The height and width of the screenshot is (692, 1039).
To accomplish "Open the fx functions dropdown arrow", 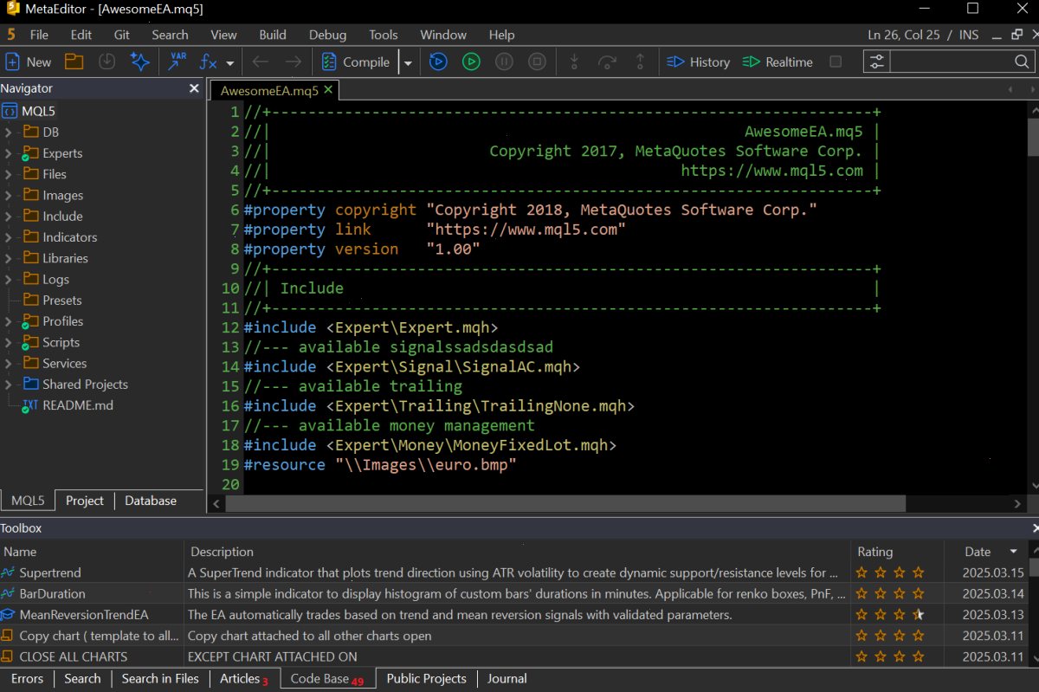I will coord(229,62).
